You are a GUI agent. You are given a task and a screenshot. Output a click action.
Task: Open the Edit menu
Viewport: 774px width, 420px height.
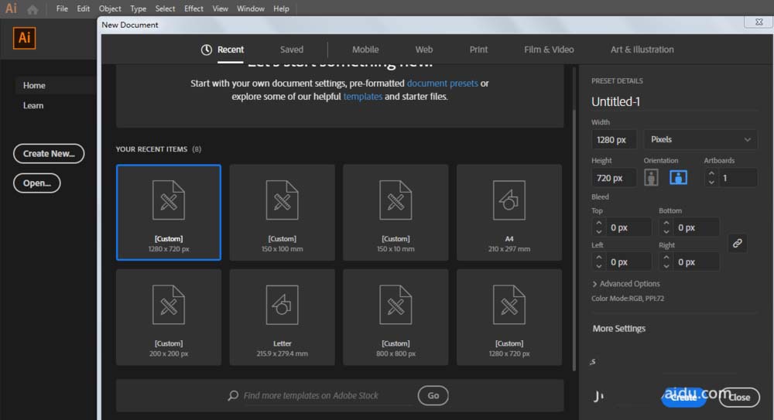[83, 9]
